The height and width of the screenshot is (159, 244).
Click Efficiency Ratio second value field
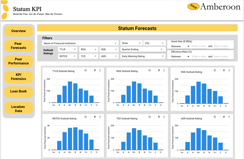pyautogui.click(x=221, y=56)
